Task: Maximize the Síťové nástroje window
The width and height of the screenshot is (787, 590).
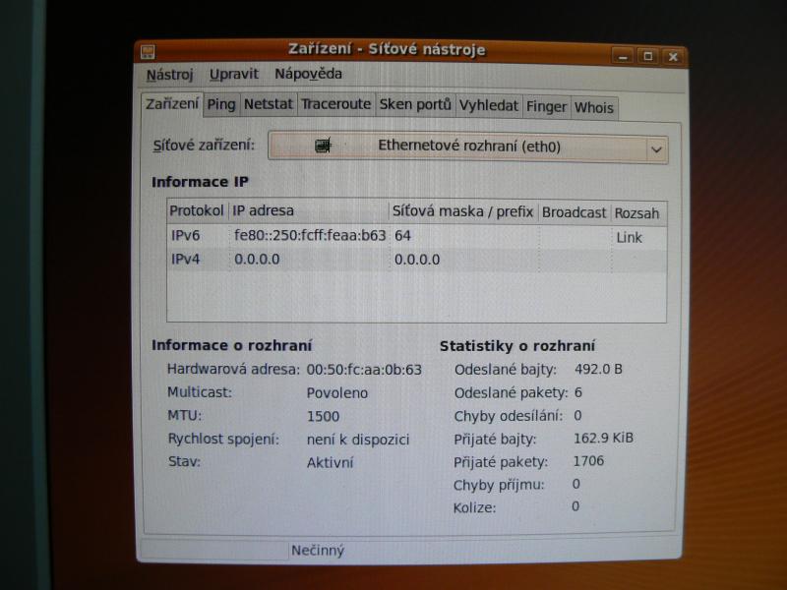Action: pyautogui.click(x=648, y=56)
